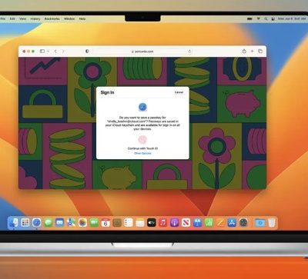Open the Downloads folder in the dock

pos(260,223)
